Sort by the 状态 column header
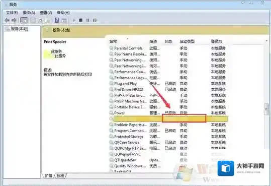The image size is (271, 186). (168, 42)
